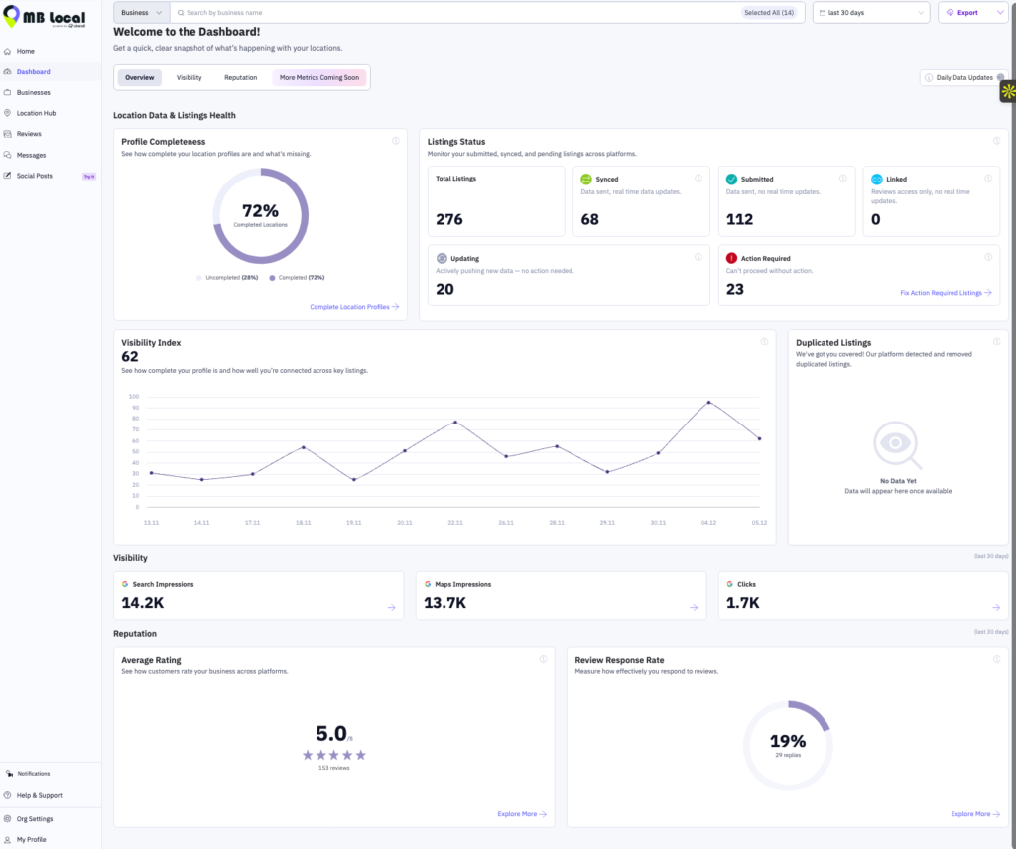1016x849 pixels.
Task: Click the Reviews icon in sidebar
Action: (8, 134)
